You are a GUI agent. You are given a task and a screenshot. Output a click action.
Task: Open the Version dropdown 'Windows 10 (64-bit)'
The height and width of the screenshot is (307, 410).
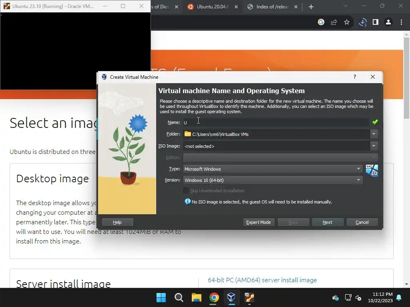tap(273, 180)
